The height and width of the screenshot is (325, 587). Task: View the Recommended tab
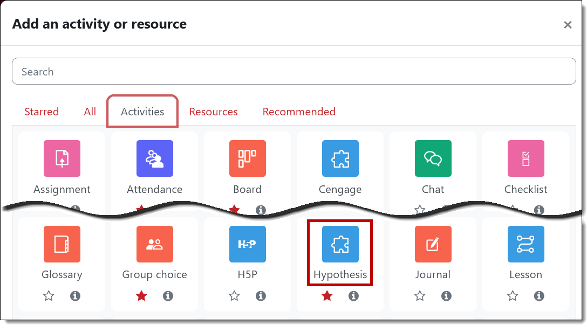pyautogui.click(x=299, y=112)
